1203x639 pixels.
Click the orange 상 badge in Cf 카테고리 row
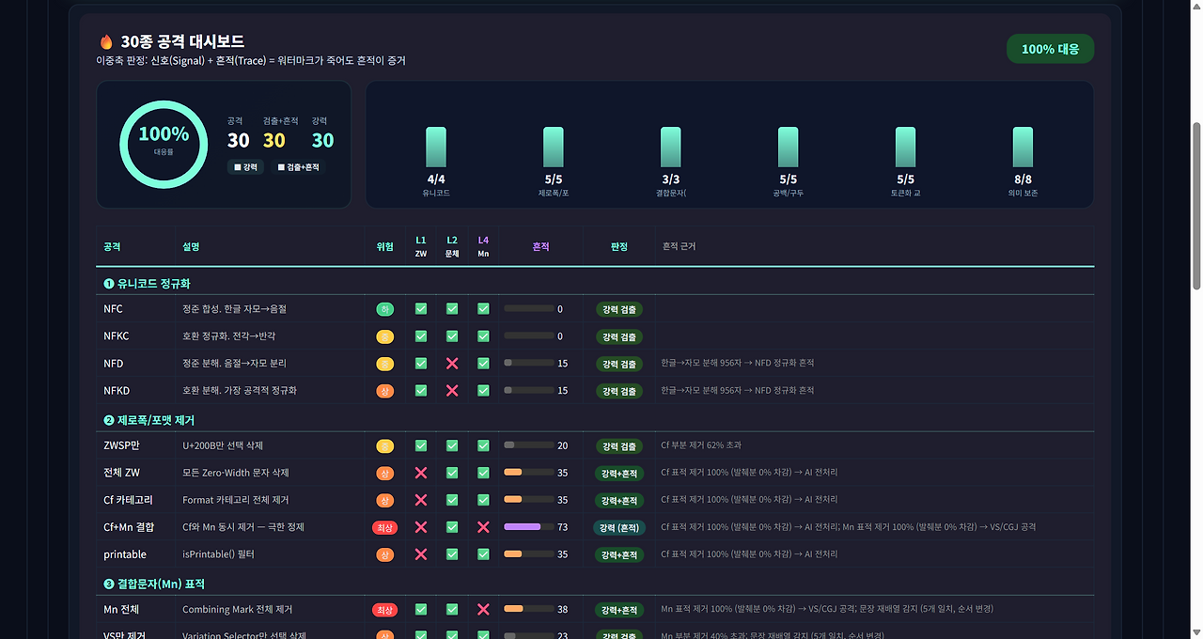[384, 500]
